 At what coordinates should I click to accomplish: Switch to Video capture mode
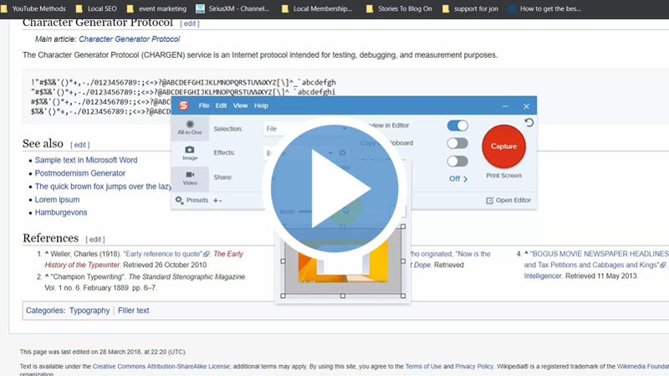pos(190,178)
